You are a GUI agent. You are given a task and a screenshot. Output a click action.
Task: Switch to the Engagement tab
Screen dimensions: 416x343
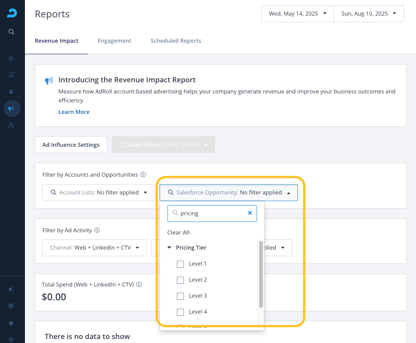[114, 41]
